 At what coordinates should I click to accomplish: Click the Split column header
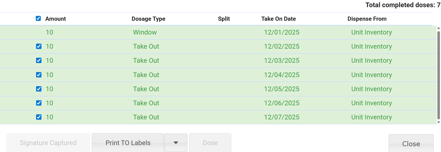(x=224, y=19)
